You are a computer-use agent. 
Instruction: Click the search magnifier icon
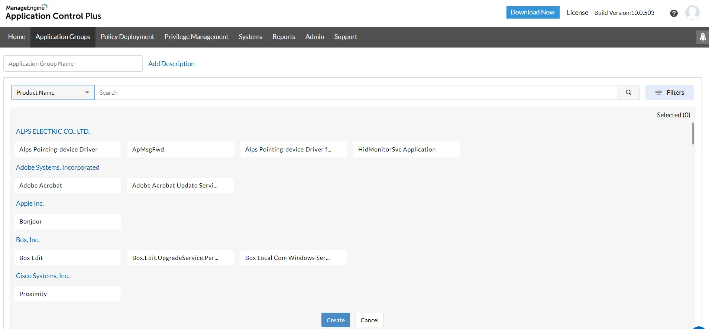tap(628, 92)
